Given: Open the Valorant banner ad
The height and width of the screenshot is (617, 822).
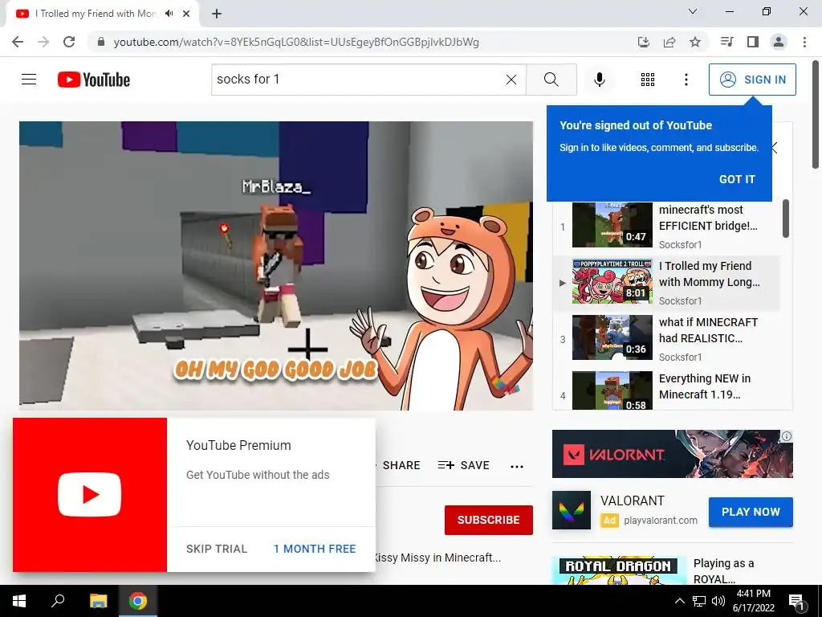Looking at the screenshot, I should coord(673,454).
